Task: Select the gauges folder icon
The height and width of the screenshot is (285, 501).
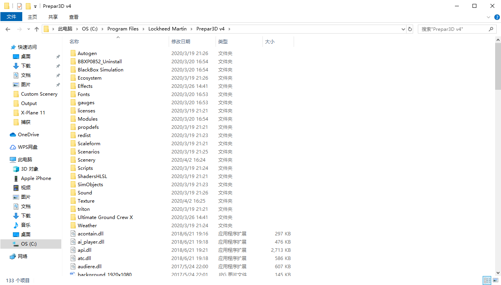Action: click(x=73, y=103)
